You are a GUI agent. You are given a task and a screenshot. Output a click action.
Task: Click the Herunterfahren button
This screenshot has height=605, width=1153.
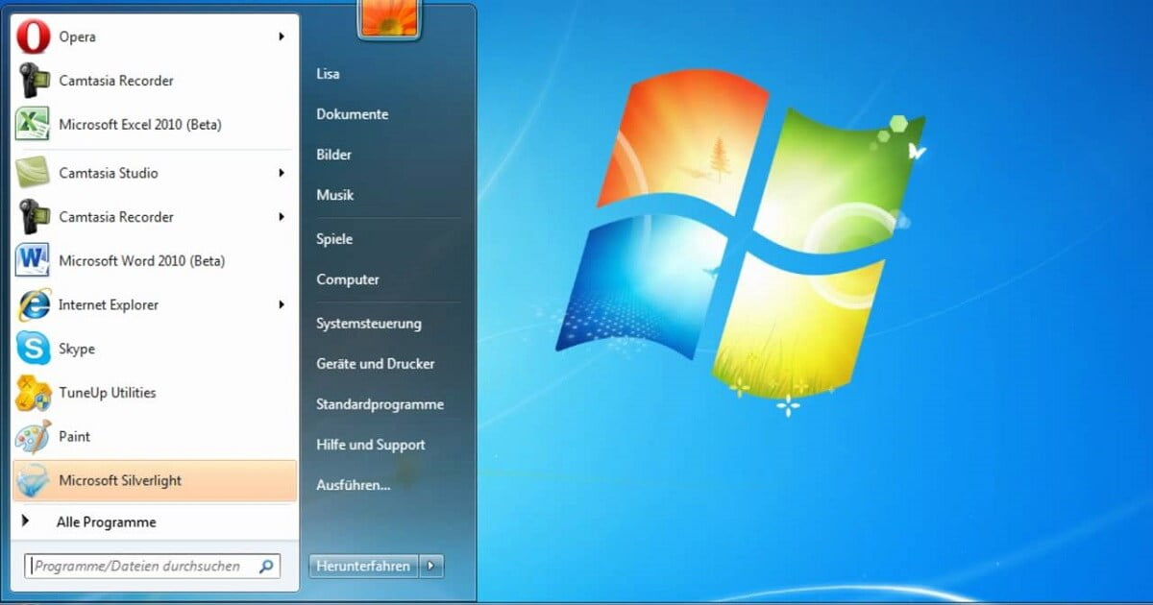pos(362,566)
